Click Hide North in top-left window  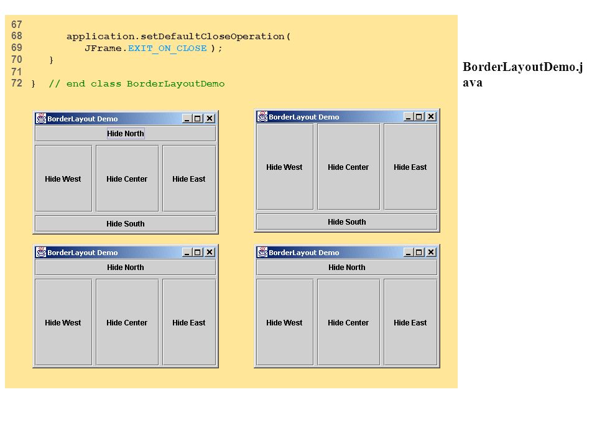click(125, 134)
